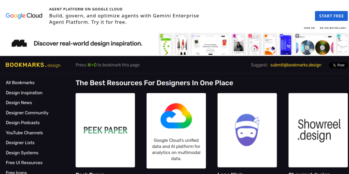Click the Gemini Enterprise Agent Platform ad description

tap(124, 19)
